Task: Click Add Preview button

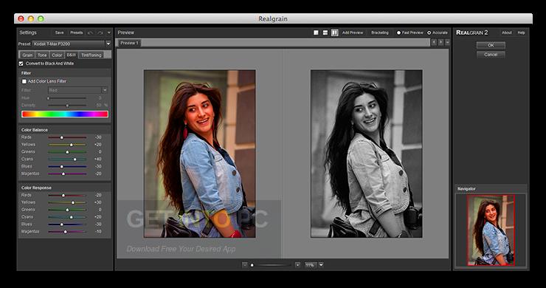Action: point(353,32)
